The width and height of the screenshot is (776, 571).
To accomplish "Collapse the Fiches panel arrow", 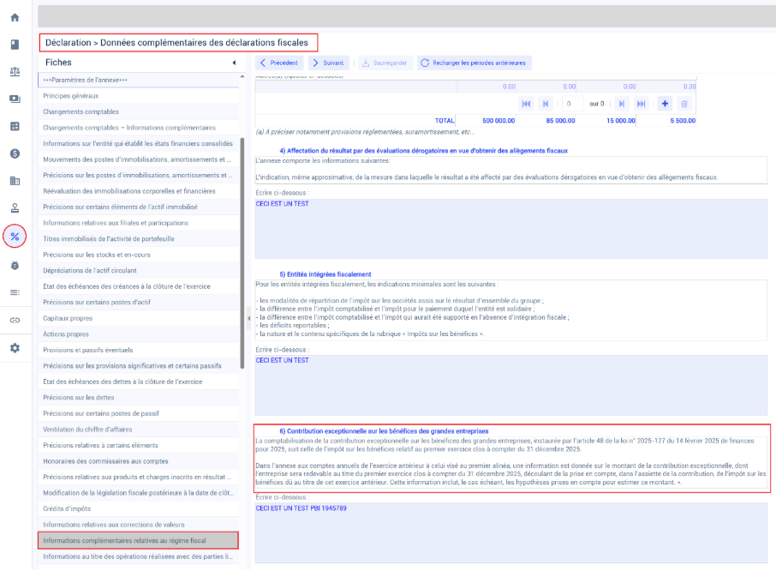I will [x=234, y=63].
